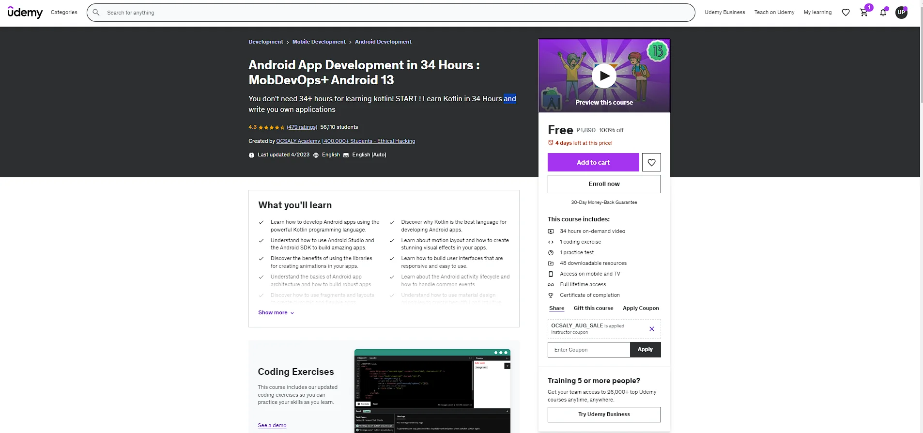
Task: Add course to wishlist heart button
Action: (651, 162)
